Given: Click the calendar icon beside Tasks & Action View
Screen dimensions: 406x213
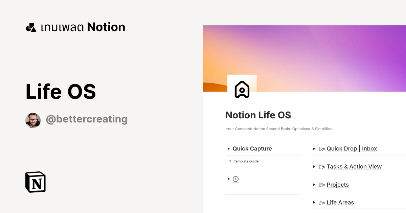Looking at the screenshot, I should 321,167.
